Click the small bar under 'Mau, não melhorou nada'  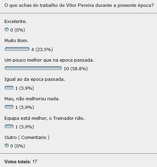(9, 107)
